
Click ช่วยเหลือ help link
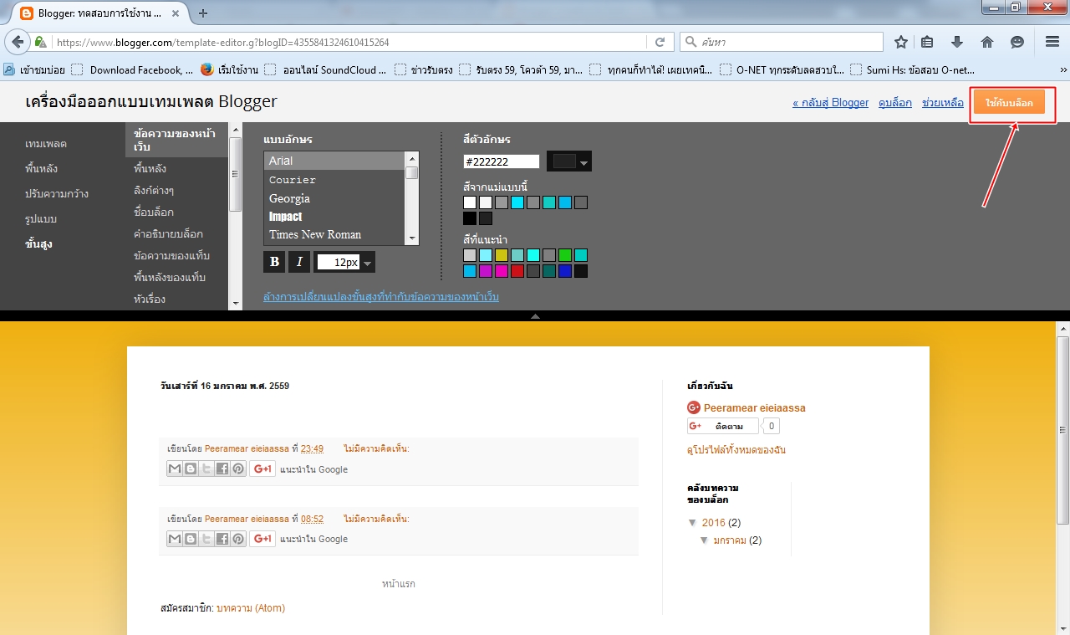[x=943, y=103]
